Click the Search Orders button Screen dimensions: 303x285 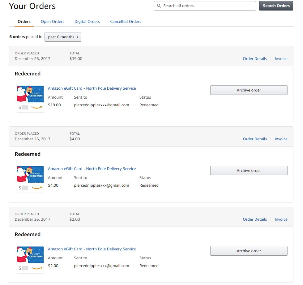point(276,6)
